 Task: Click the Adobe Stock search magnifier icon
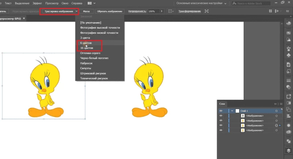point(234,3)
